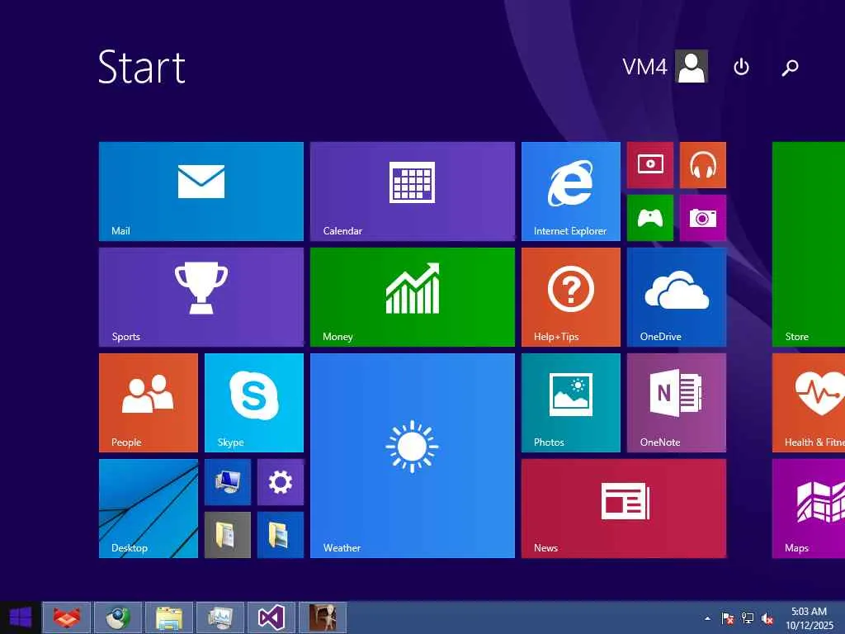845x634 pixels.
Task: Open the This PC computer tile
Action: (228, 482)
